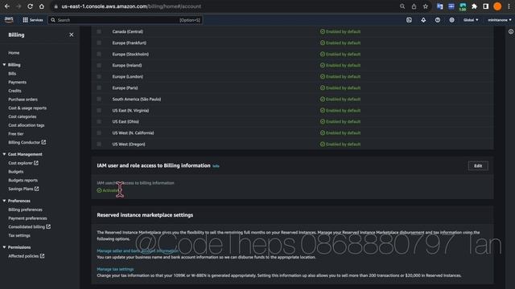The width and height of the screenshot is (515, 289).
Task: Select the US West (N. California) checkbox
Action: click(x=99, y=132)
